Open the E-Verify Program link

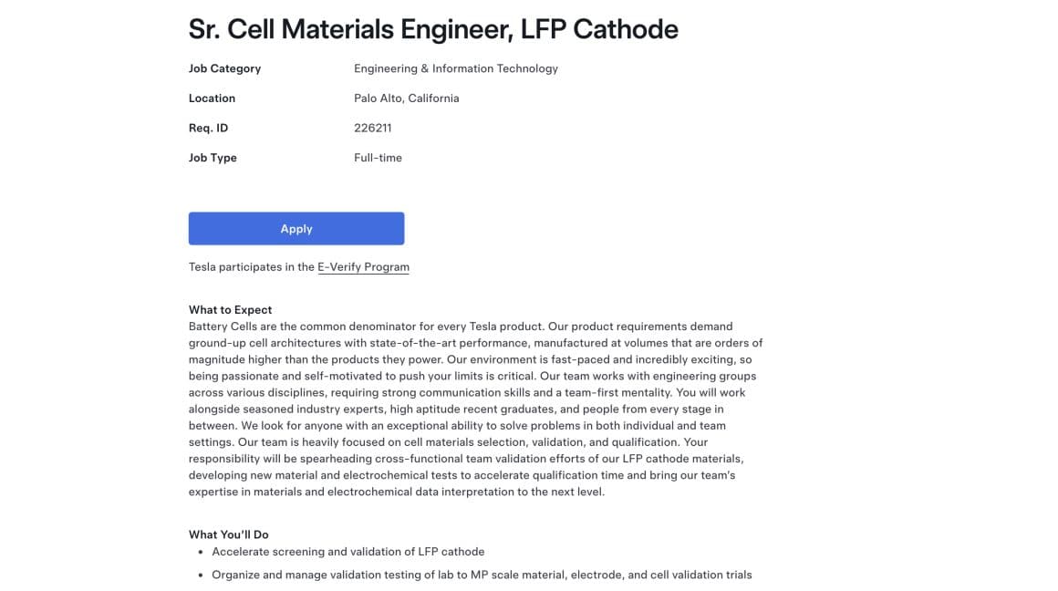362,266
